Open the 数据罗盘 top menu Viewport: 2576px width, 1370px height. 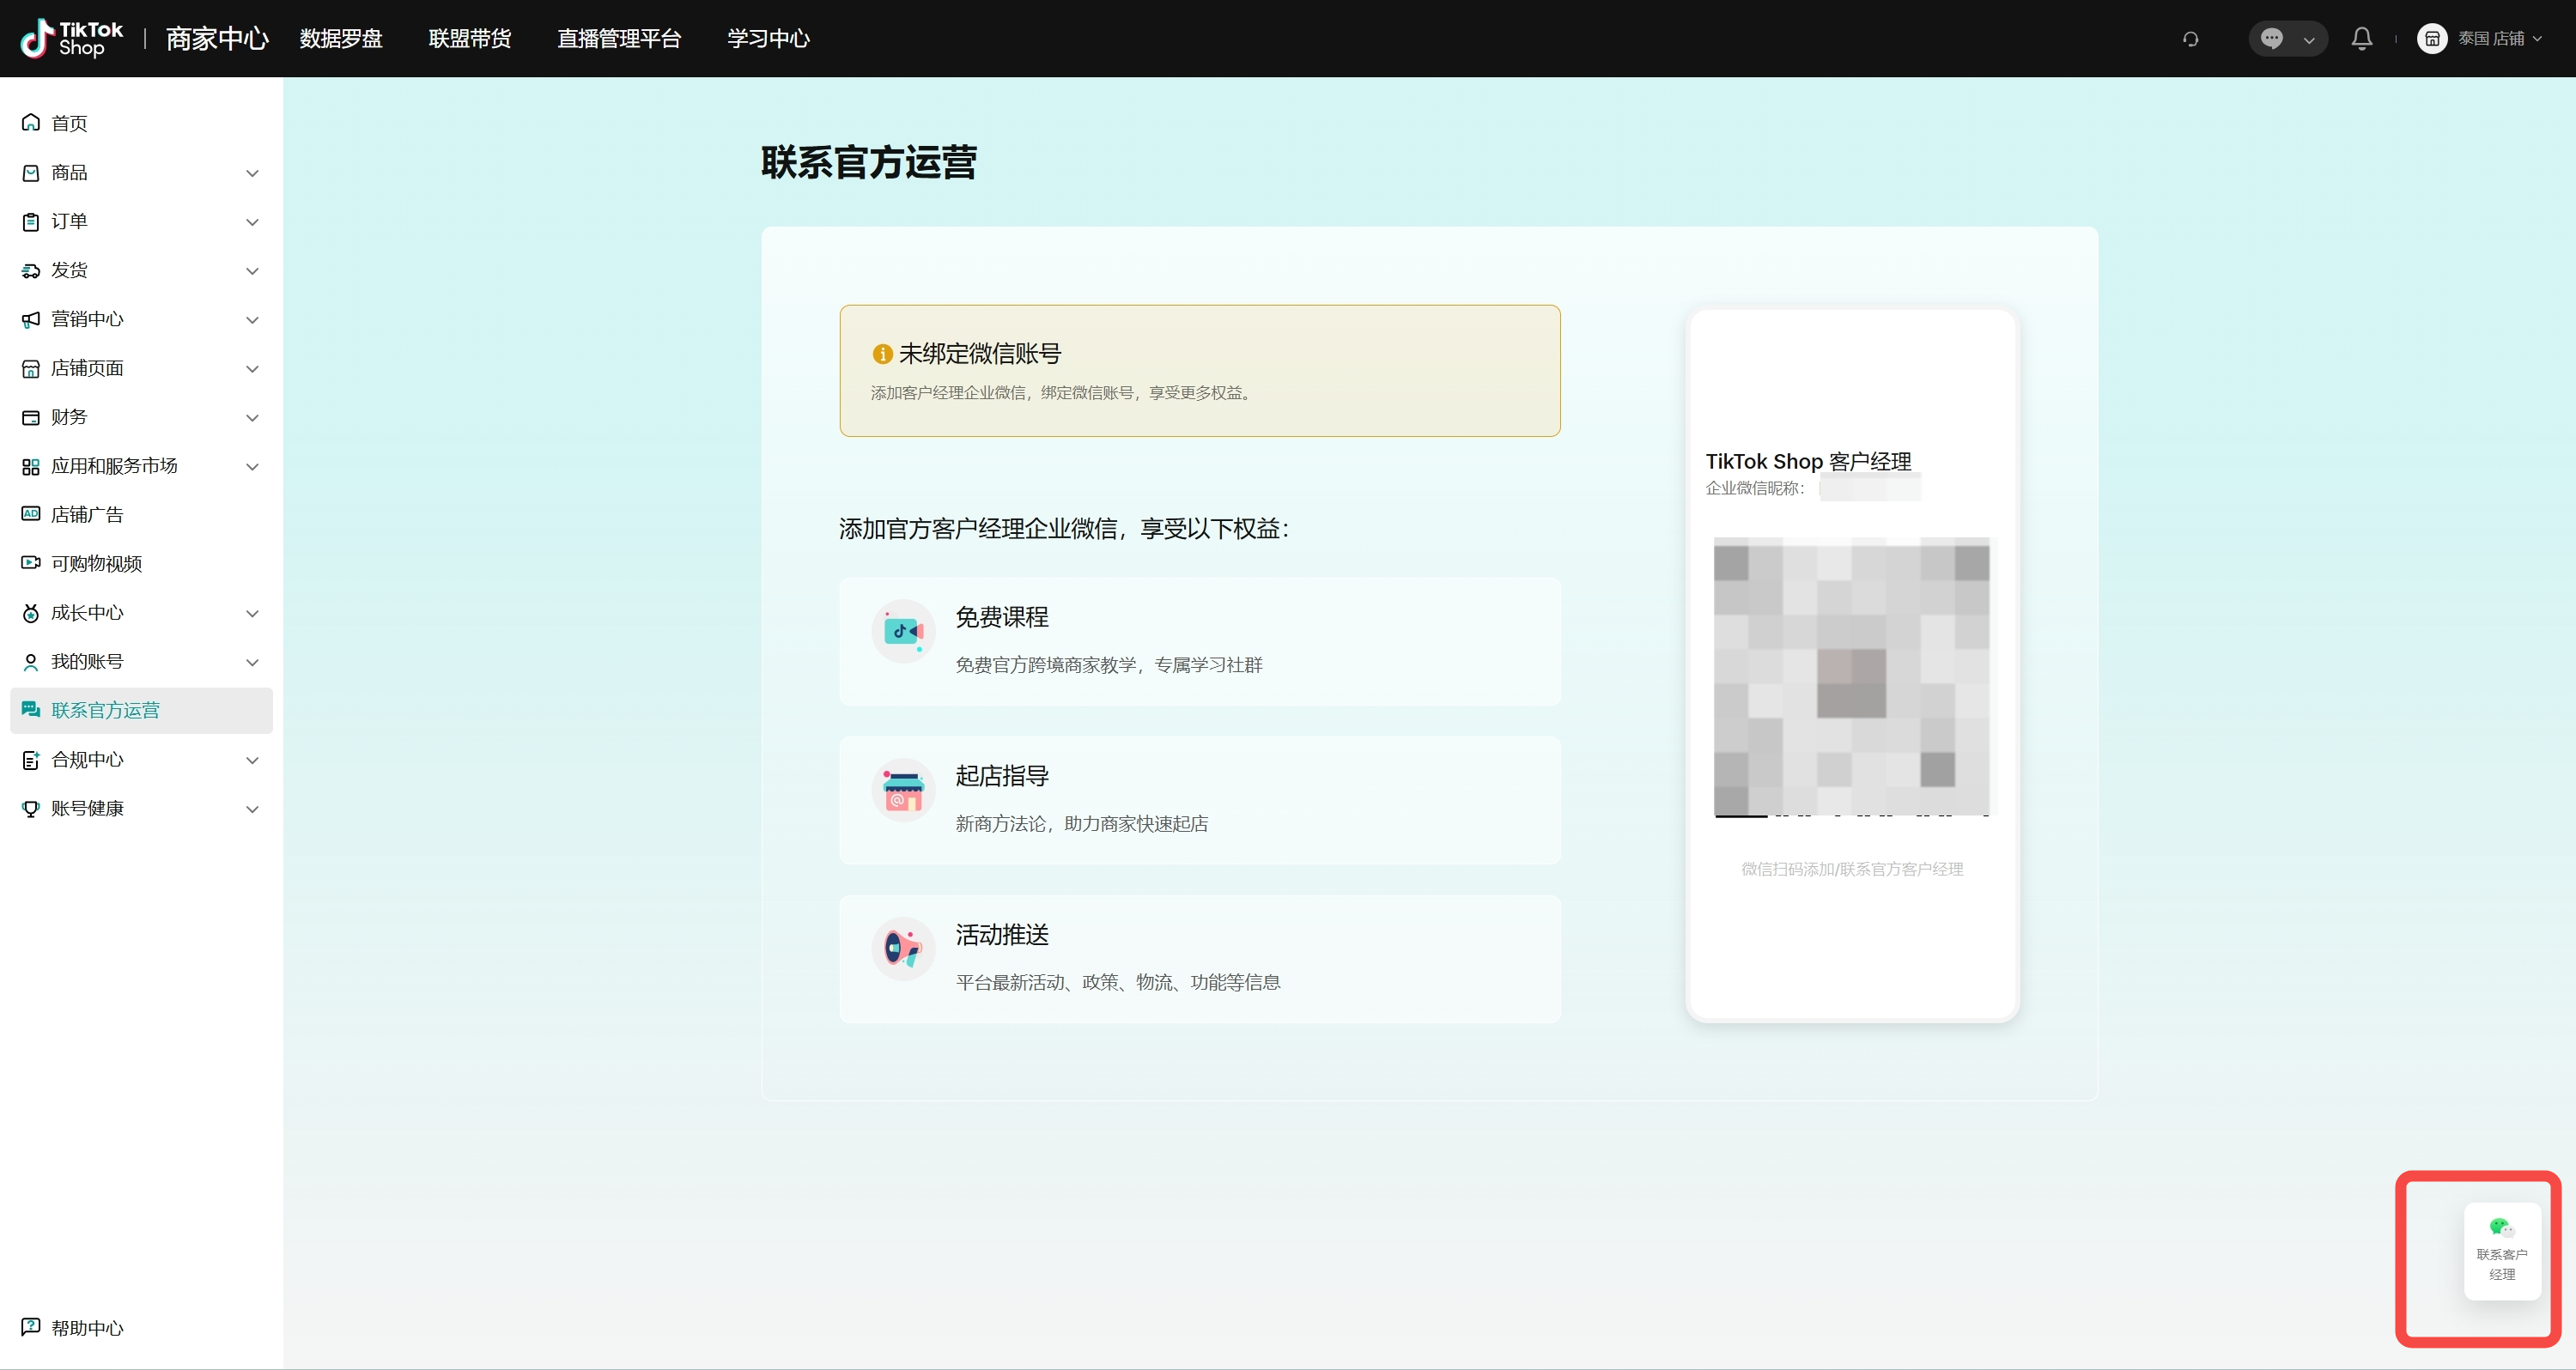tap(340, 38)
